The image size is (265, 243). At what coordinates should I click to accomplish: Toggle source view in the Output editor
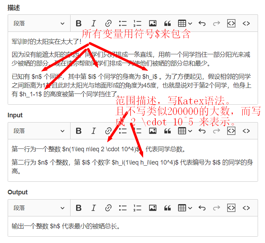[x=246, y=208]
